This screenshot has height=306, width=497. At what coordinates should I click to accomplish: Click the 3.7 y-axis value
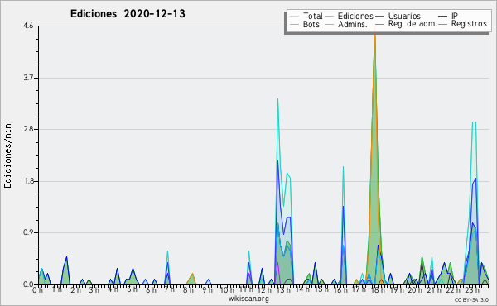click(x=28, y=78)
